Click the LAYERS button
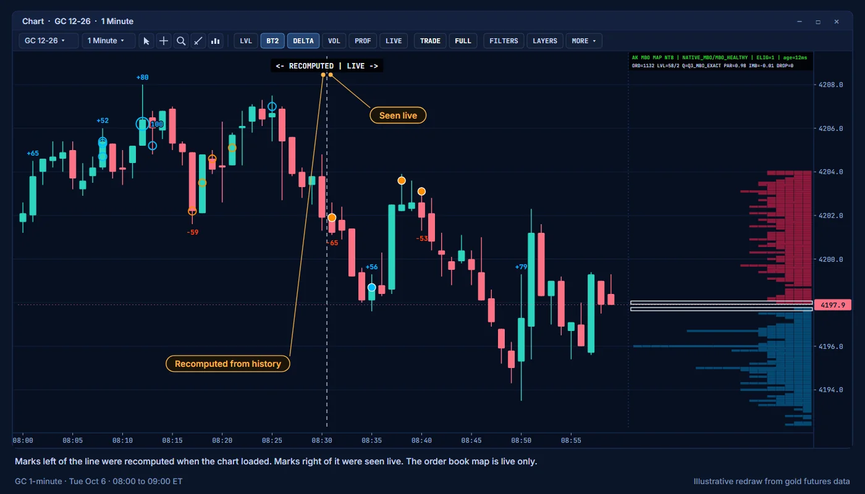 [x=545, y=41]
